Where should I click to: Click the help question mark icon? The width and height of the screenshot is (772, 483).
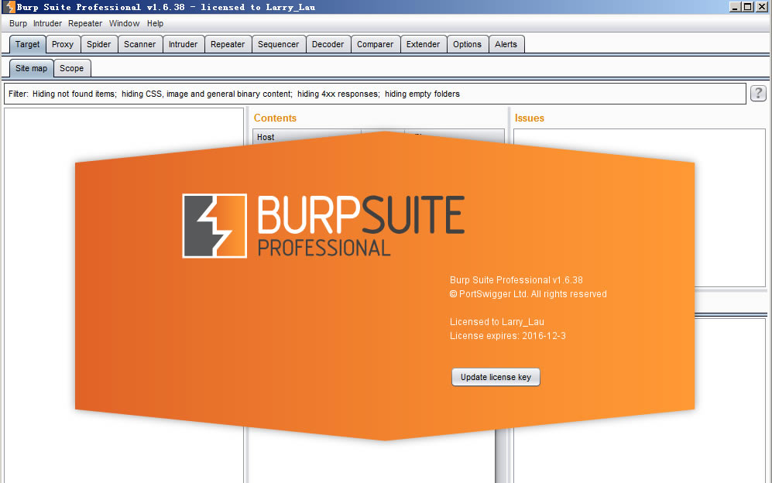[758, 94]
